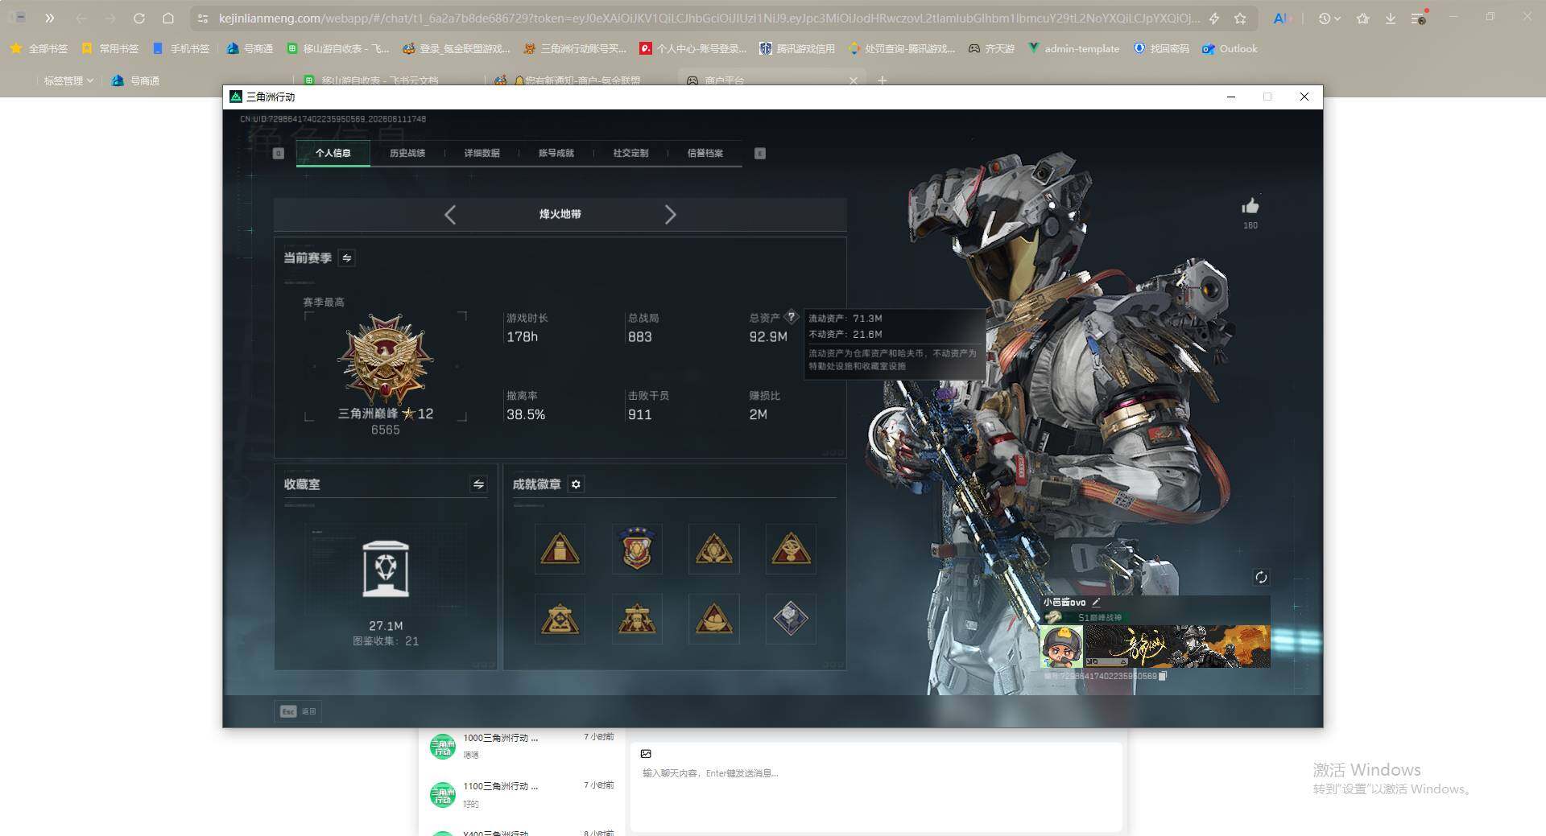
Task: Click the player avatar with helmet
Action: click(1061, 646)
